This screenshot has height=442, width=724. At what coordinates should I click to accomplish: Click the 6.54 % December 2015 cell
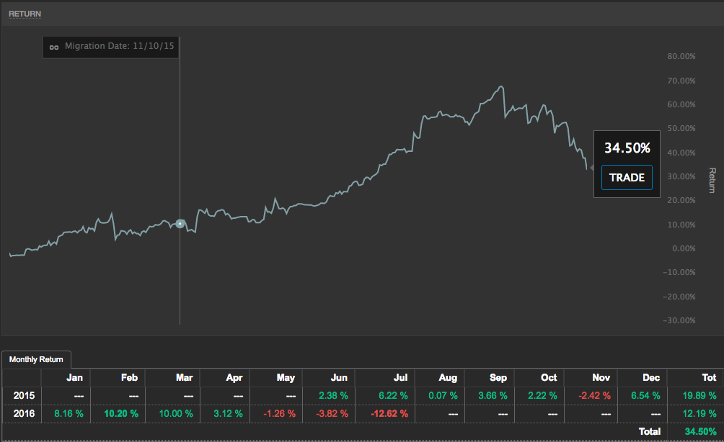click(x=643, y=395)
